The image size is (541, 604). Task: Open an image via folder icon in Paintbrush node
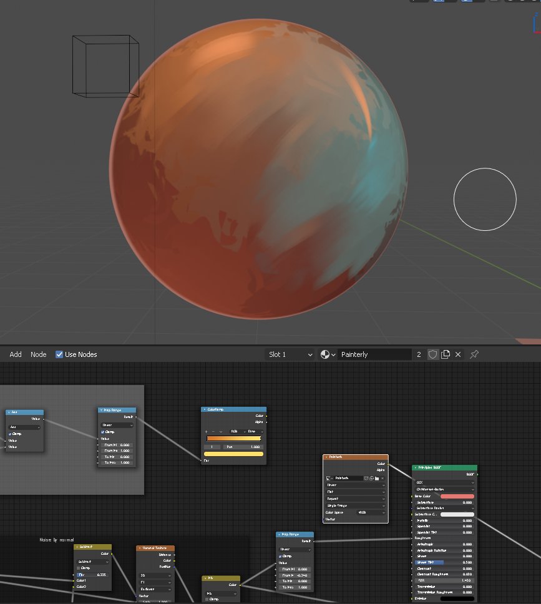377,478
